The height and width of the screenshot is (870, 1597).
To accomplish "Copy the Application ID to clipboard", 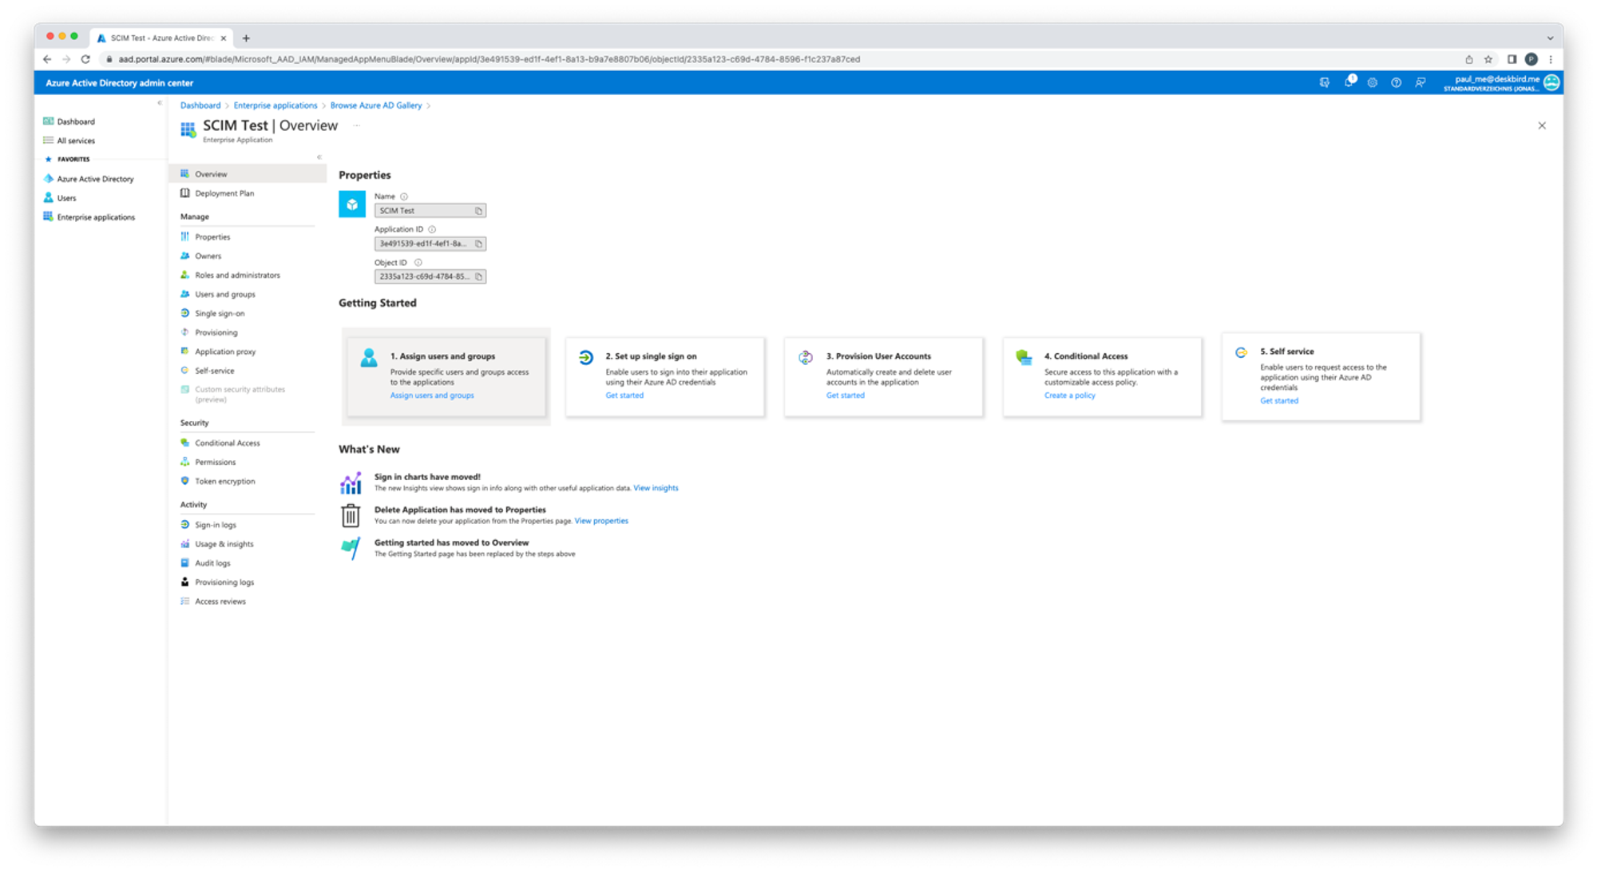I will (479, 244).
